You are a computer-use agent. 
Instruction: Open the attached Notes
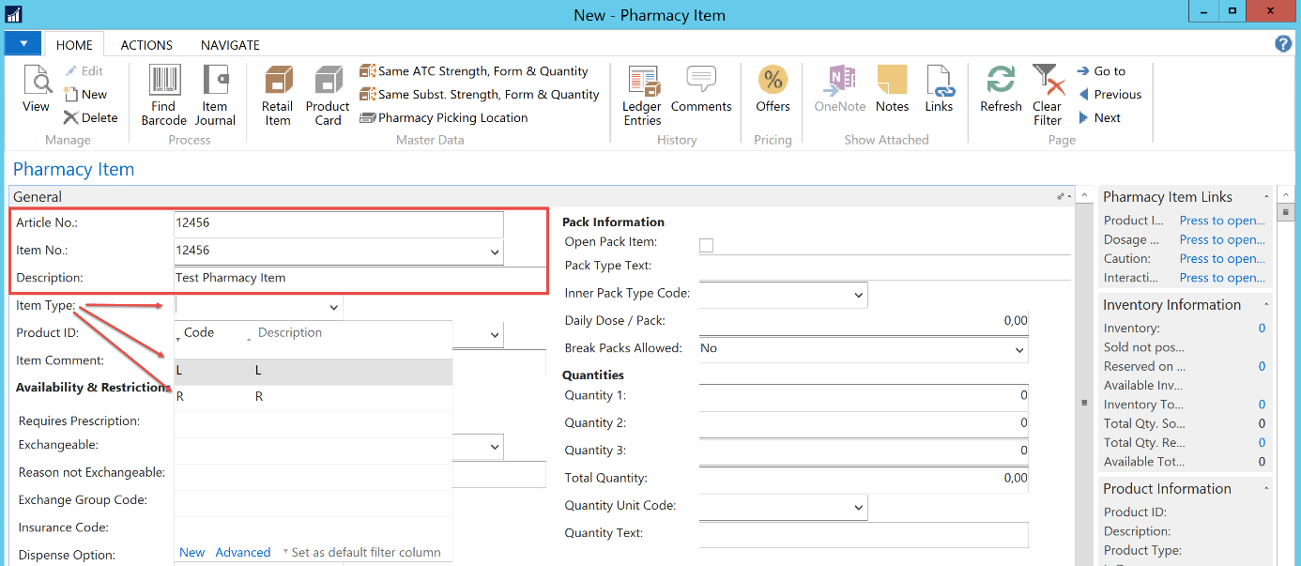[x=892, y=82]
